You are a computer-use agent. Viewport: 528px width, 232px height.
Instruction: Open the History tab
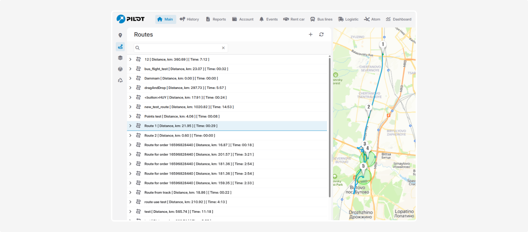(x=189, y=19)
